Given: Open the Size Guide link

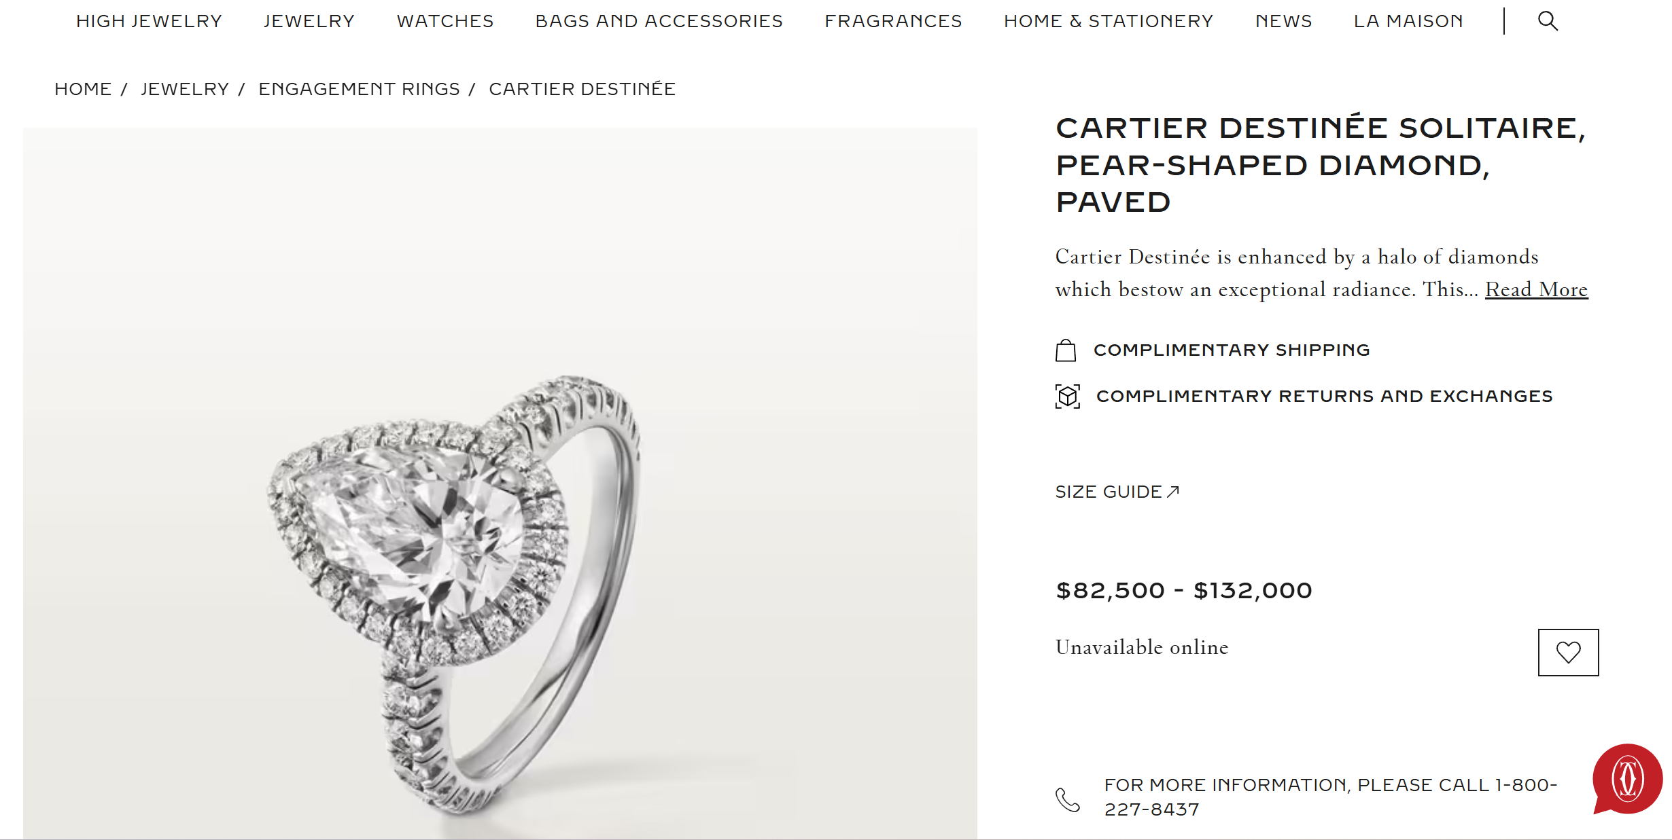Looking at the screenshot, I should pyautogui.click(x=1117, y=492).
